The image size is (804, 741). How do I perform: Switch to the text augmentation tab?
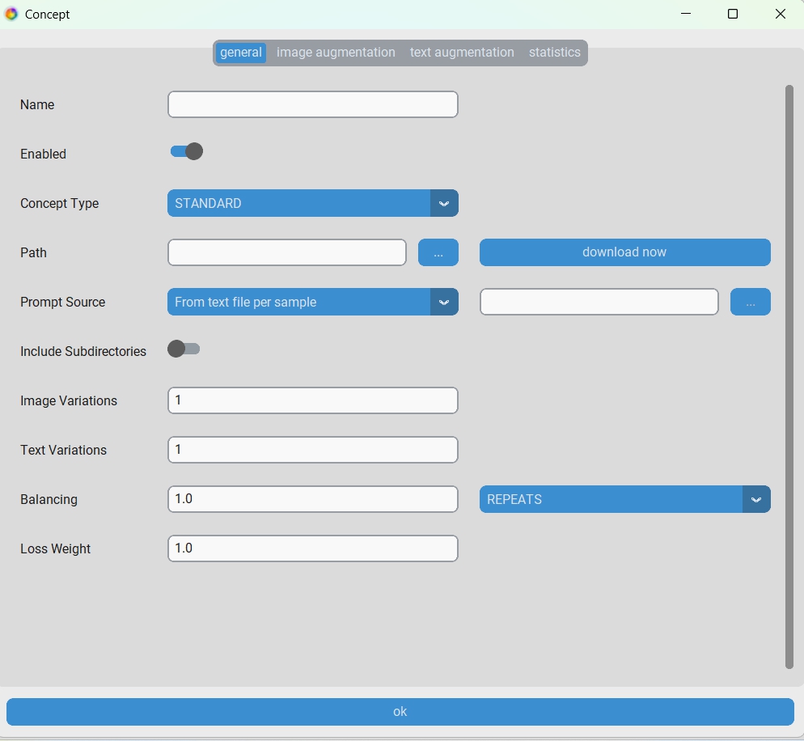(x=462, y=53)
